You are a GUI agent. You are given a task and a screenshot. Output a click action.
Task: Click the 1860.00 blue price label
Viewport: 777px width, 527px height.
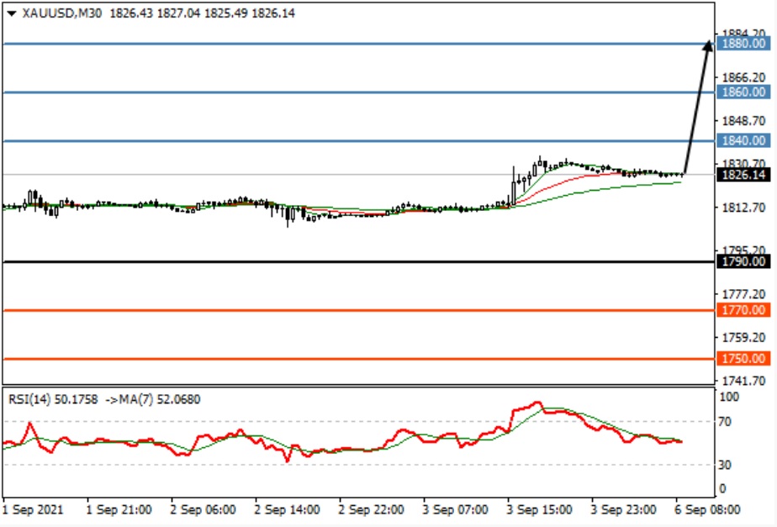coord(743,92)
